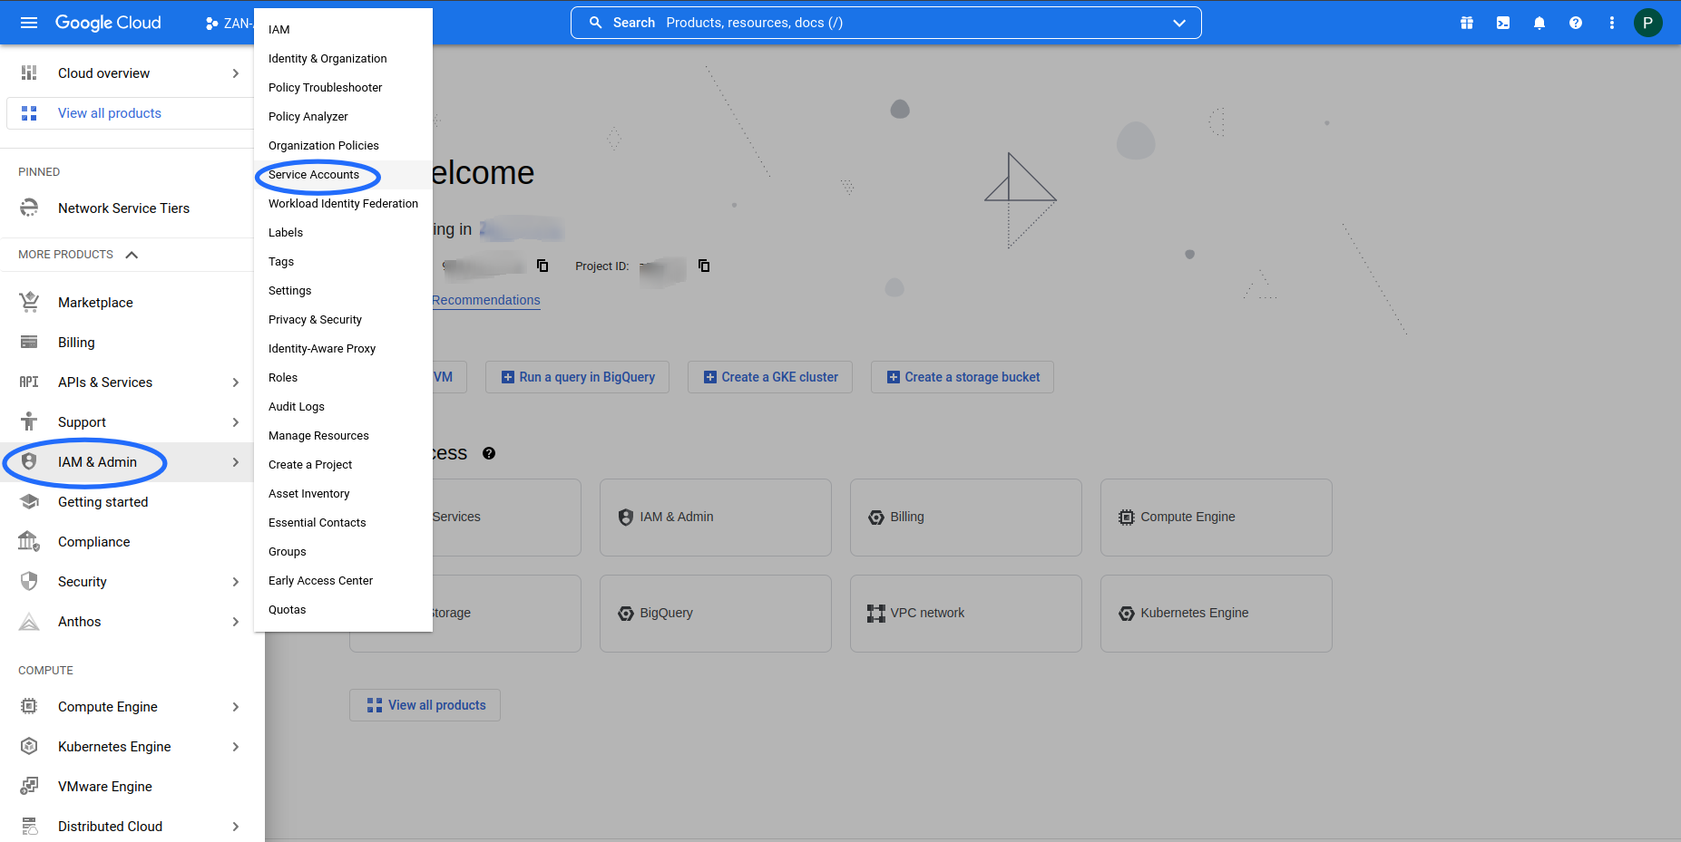Screen dimensions: 1681x842
Task: Click the Compliance building icon
Action: [29, 541]
